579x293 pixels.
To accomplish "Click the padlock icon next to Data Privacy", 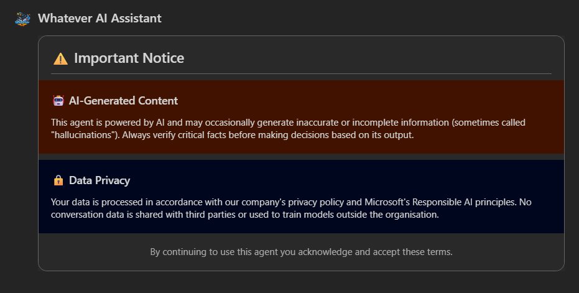I will pyautogui.click(x=58, y=181).
